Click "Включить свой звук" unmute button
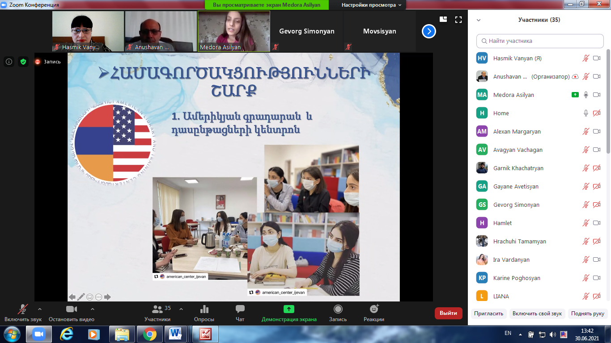611x343 pixels. (x=537, y=314)
